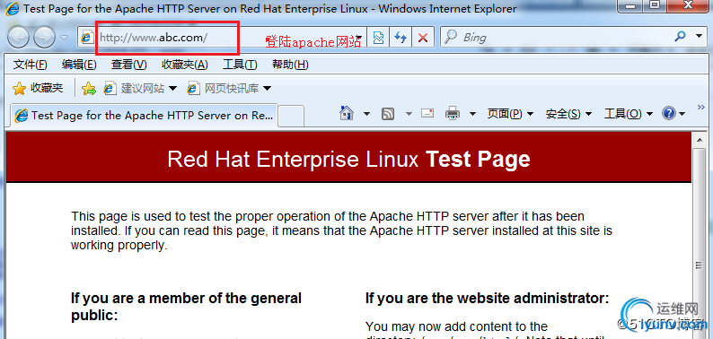The width and height of the screenshot is (713, 339).
Task: Open the 工具(T) menu in menu bar
Action: [x=240, y=65]
